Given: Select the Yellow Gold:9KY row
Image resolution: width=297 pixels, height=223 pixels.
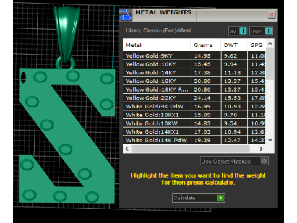Looking at the screenshot, I should 194,56.
